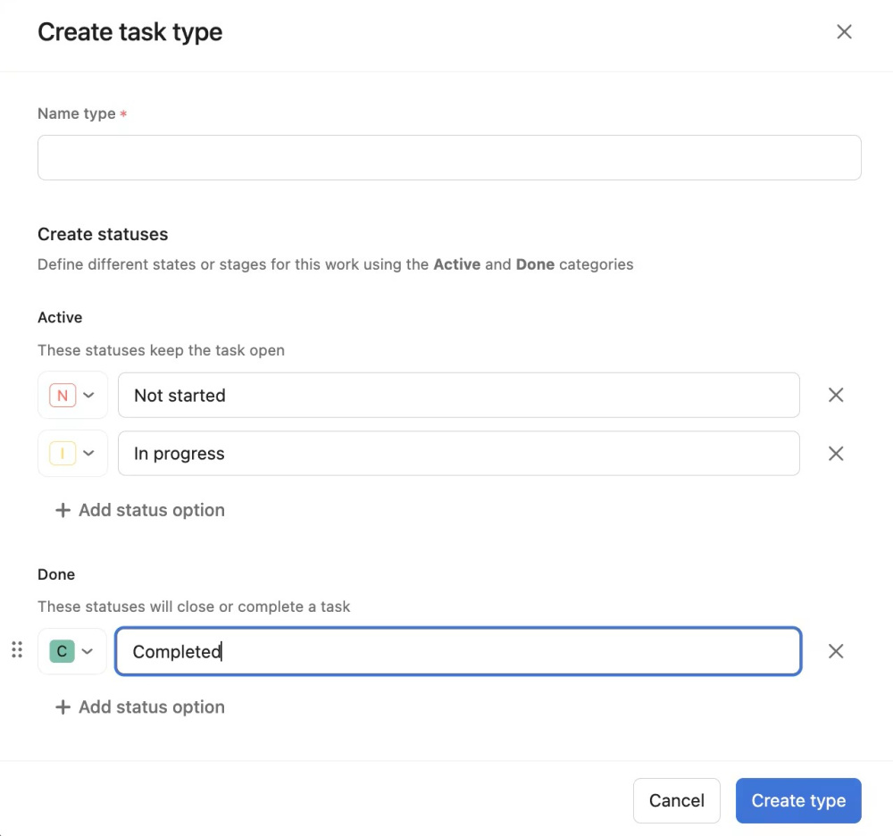Click the red N color badge
The width and height of the screenshot is (893, 836).
point(63,395)
